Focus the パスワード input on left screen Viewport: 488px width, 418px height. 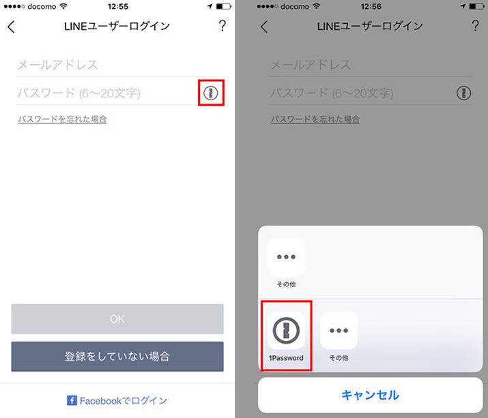107,93
